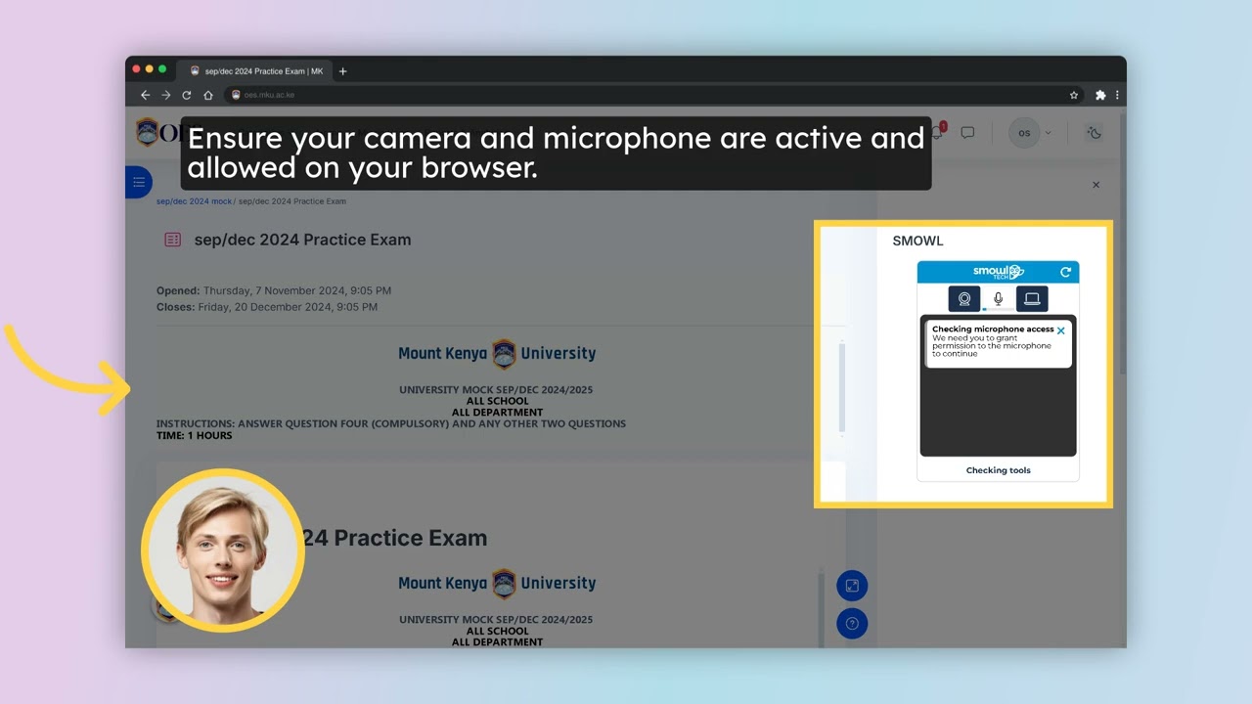Open the browser extensions puzzle icon

coord(1100,95)
